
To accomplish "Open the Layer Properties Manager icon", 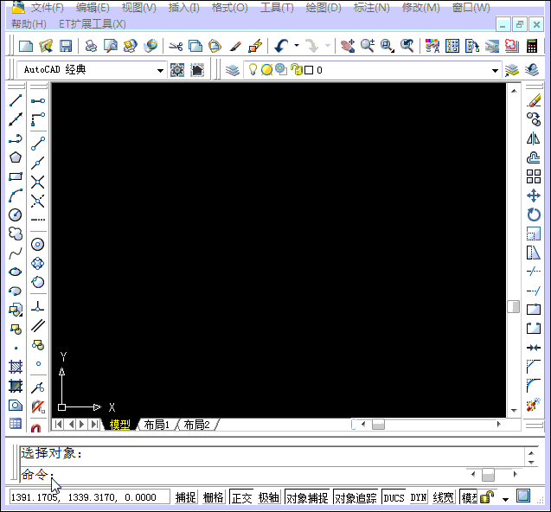I will click(x=233, y=70).
